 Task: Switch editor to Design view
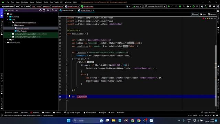coord(212,14)
